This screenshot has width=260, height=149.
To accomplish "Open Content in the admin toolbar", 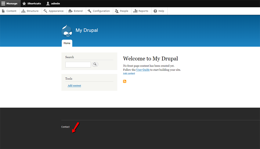I will (9, 11).
